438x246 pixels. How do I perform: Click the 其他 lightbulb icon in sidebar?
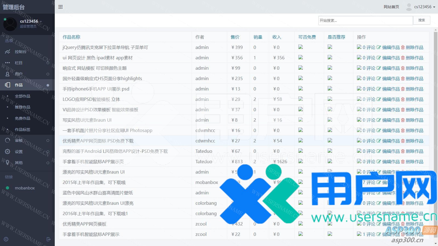click(x=7, y=162)
